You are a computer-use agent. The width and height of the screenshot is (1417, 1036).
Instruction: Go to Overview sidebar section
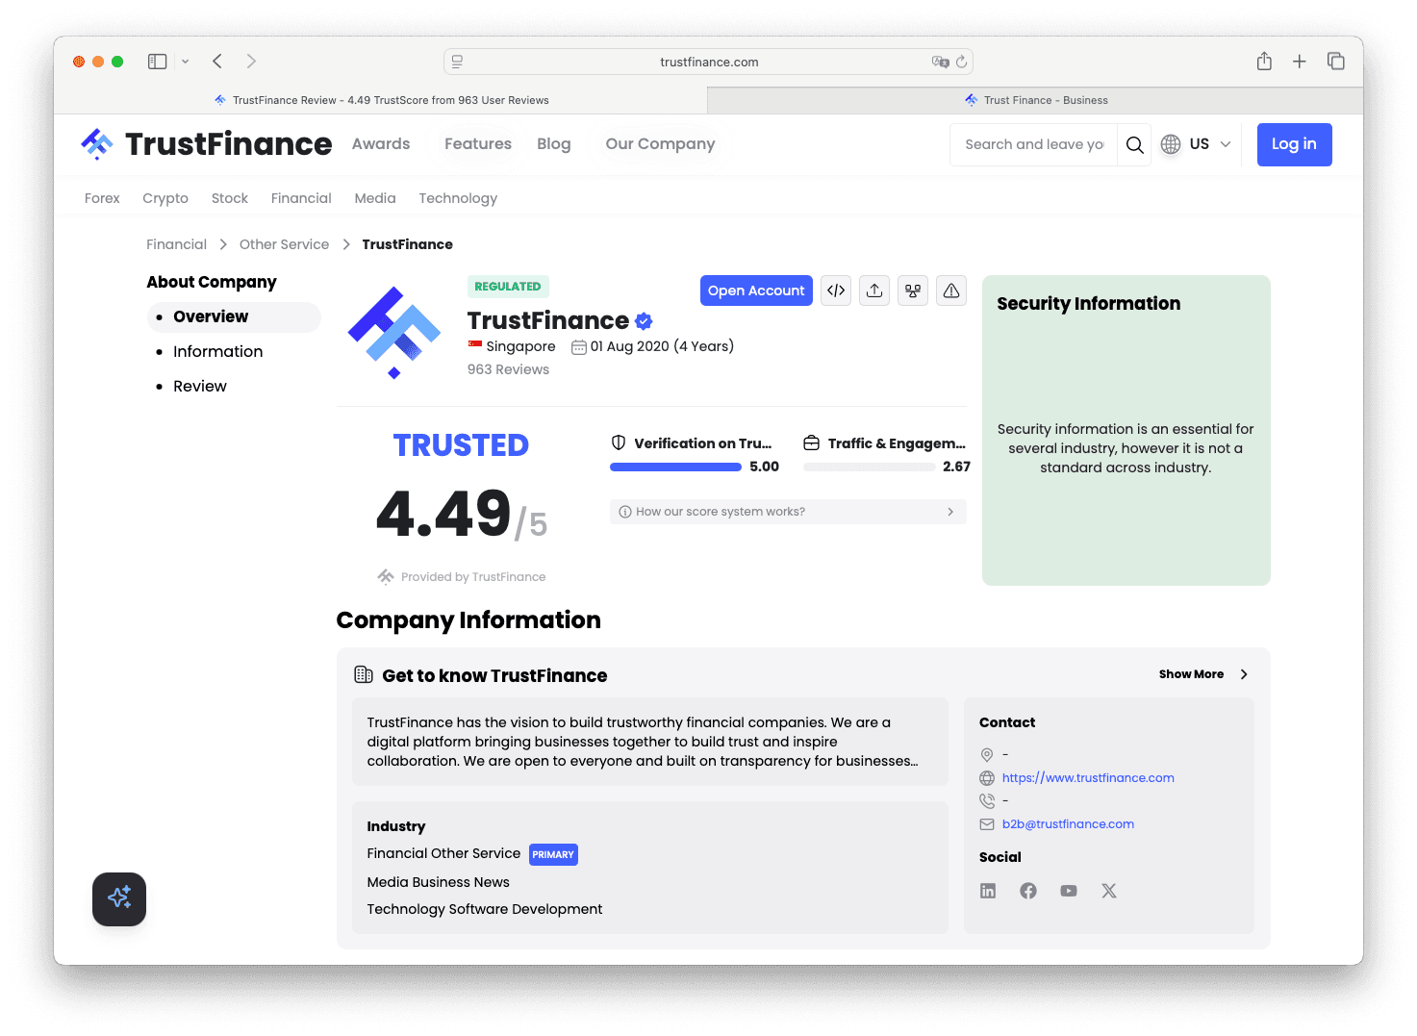pyautogui.click(x=234, y=317)
